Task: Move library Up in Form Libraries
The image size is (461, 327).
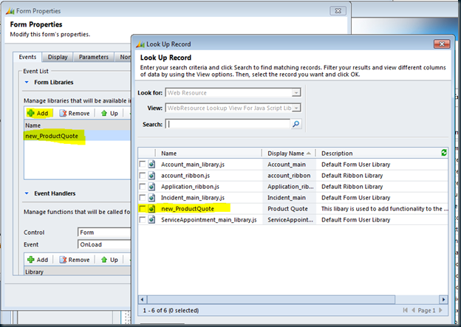Action: pos(110,114)
